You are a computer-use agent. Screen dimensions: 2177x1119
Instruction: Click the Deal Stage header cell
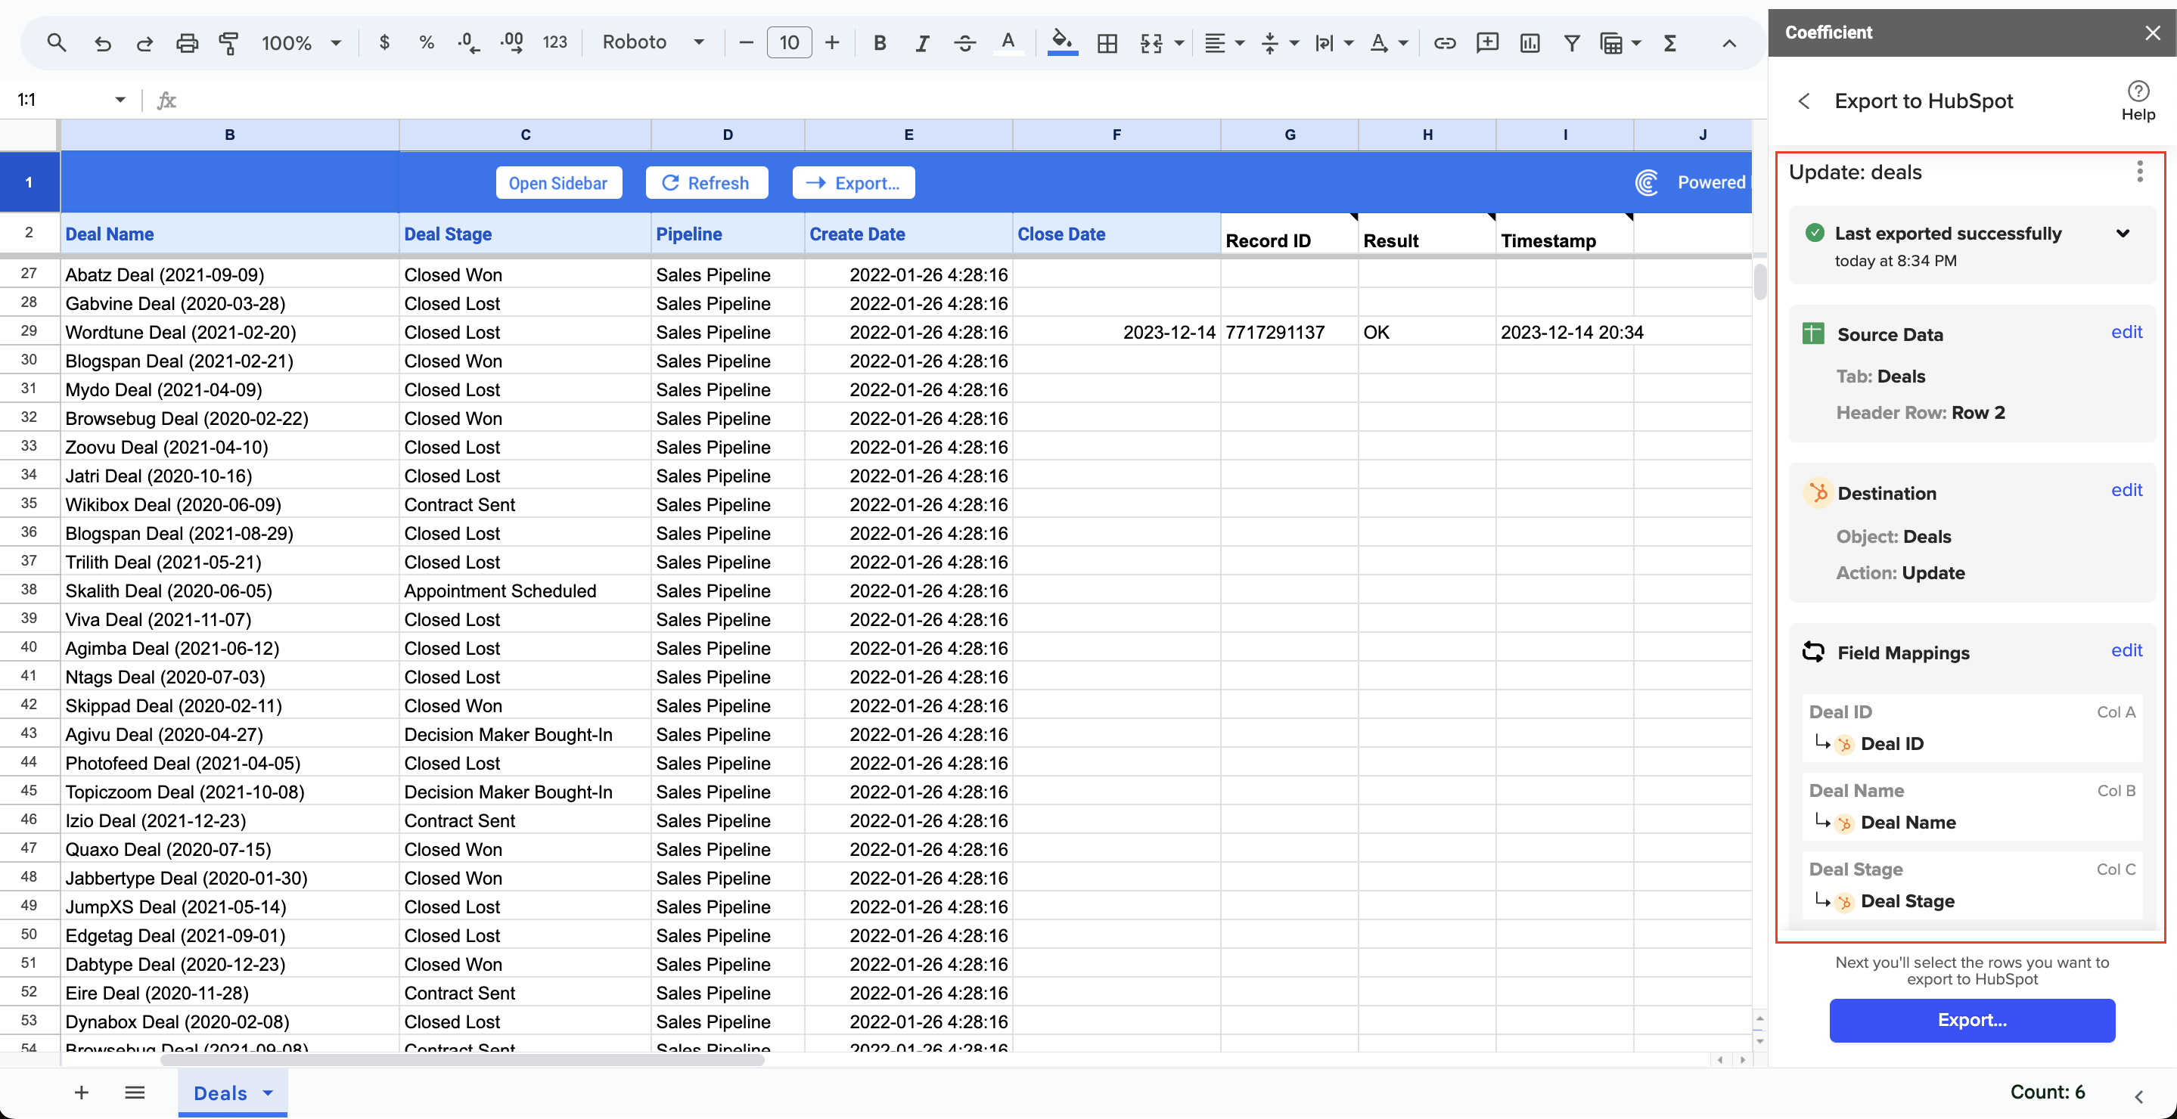pos(525,234)
